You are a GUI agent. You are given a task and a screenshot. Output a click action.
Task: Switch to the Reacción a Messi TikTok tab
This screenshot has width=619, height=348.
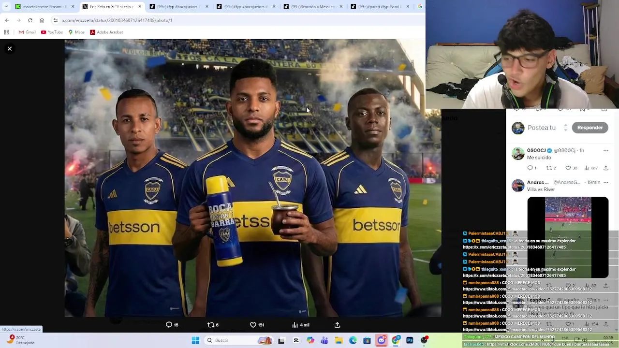click(x=312, y=7)
